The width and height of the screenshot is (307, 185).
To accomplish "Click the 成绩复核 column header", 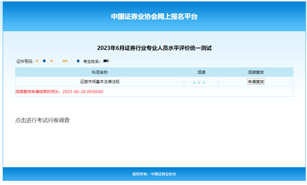I will point(256,72).
